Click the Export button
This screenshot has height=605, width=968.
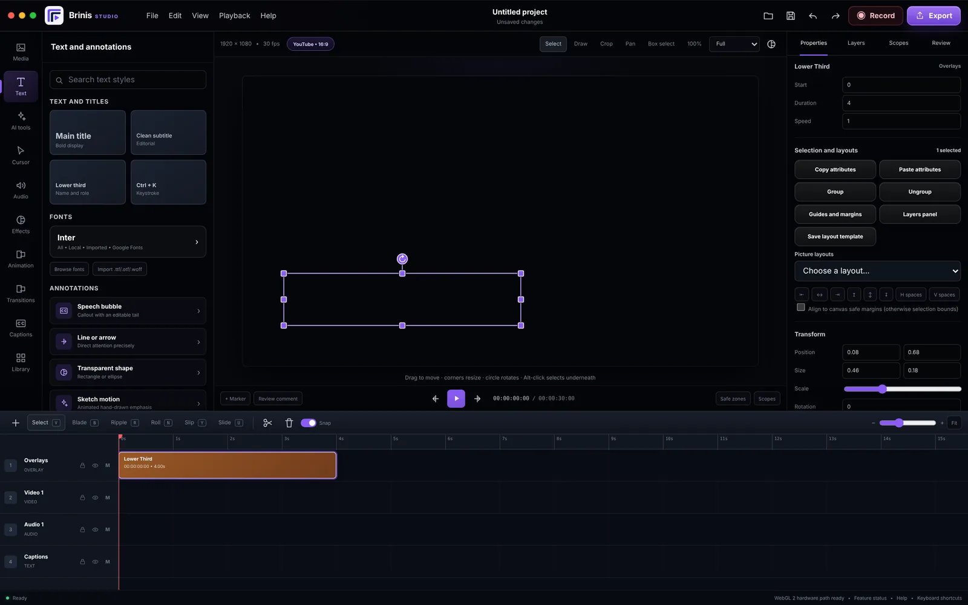(934, 16)
